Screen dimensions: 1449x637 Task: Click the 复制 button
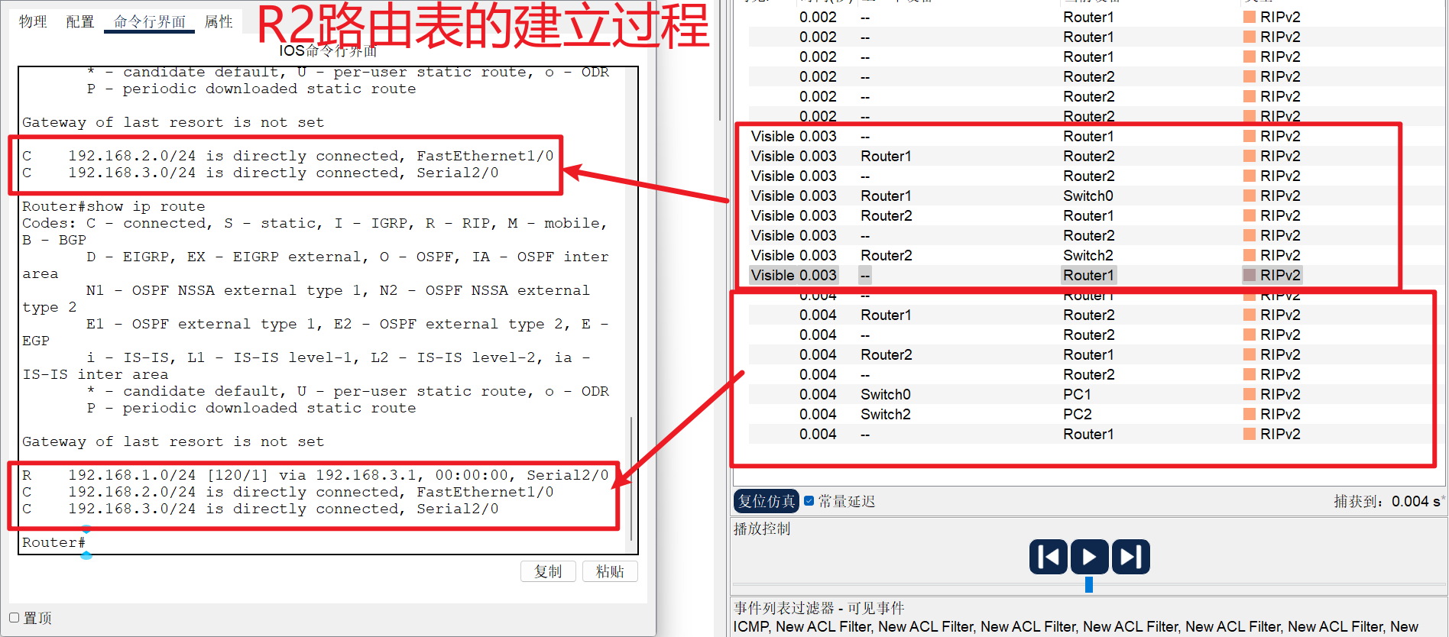pyautogui.click(x=548, y=571)
